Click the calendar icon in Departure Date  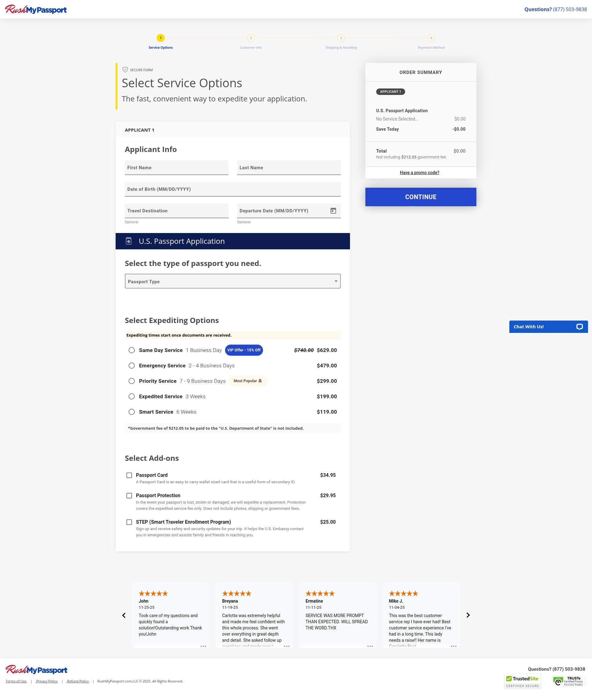pyautogui.click(x=333, y=211)
